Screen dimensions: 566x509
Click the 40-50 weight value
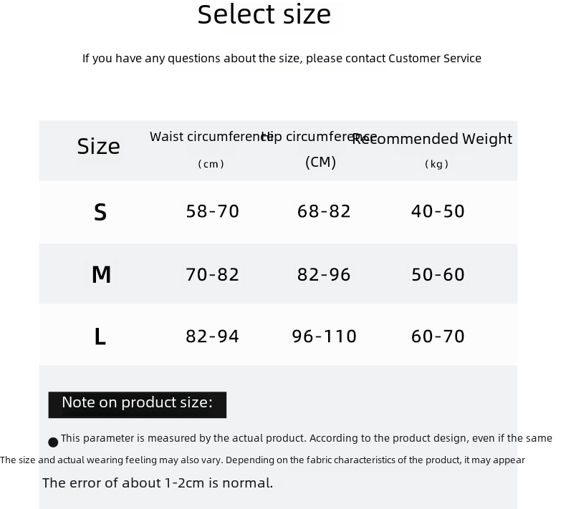tap(438, 211)
